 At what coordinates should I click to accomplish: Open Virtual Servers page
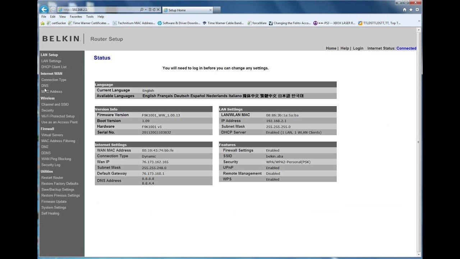click(52, 135)
